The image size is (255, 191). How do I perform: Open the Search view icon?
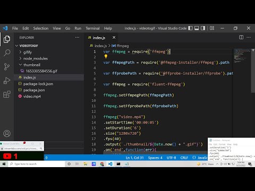pos(7,53)
